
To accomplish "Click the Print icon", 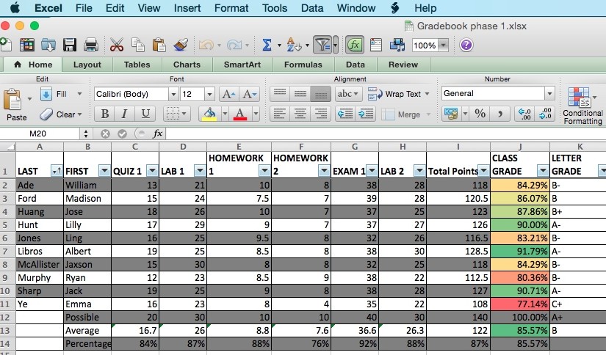I will click(x=91, y=45).
